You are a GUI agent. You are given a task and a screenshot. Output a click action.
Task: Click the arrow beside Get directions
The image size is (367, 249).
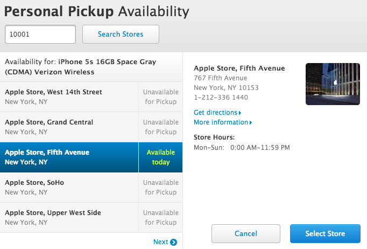click(240, 113)
